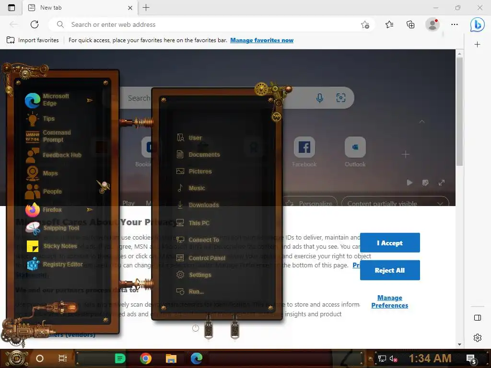Open Collections in Edge toolbar
This screenshot has height=368, width=491.
tap(410, 24)
